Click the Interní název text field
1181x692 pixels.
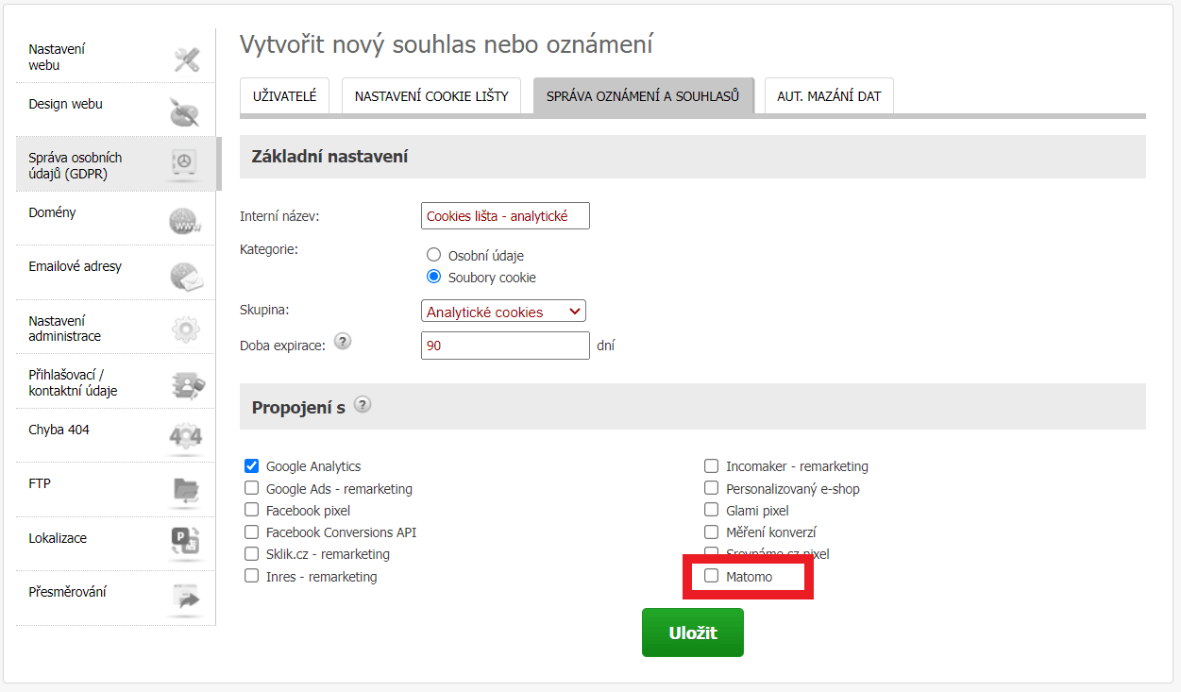point(505,215)
